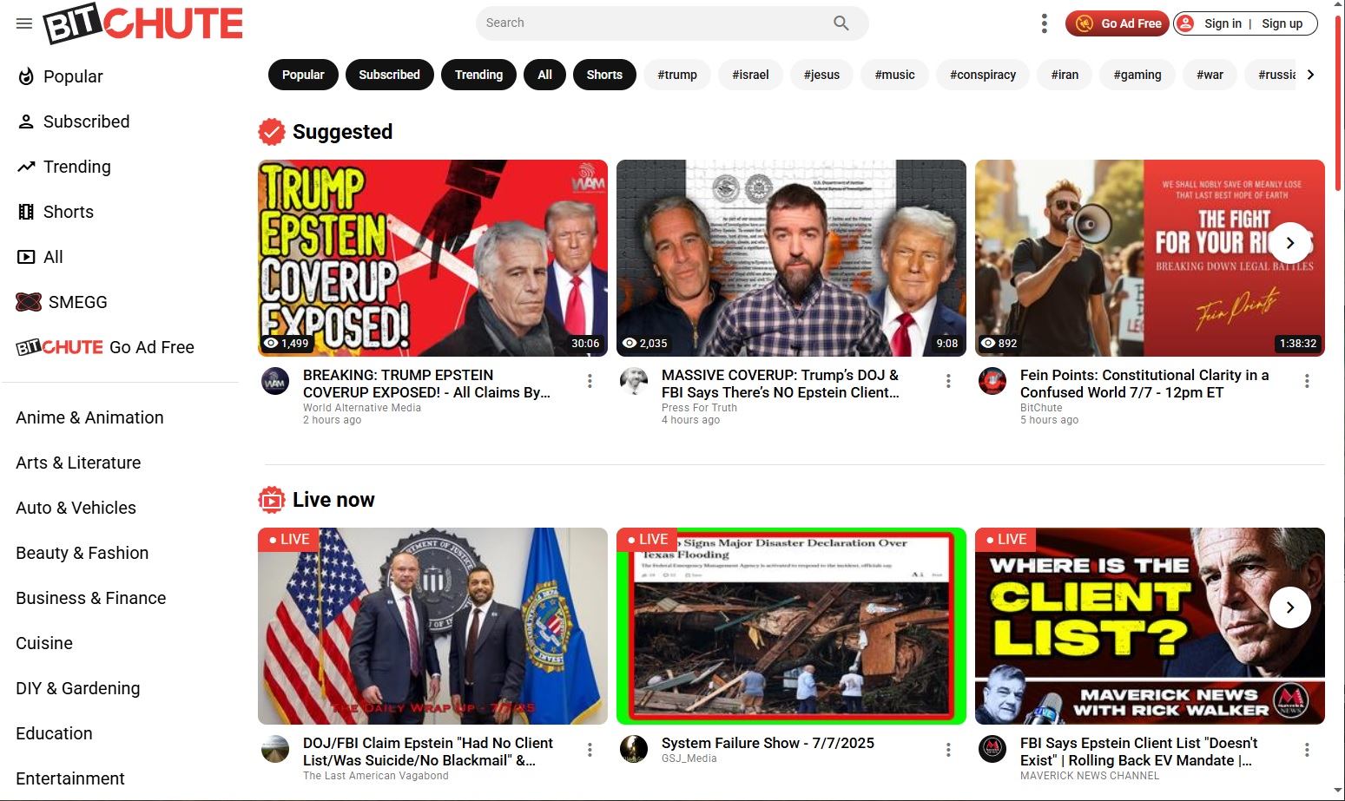The width and height of the screenshot is (1345, 801).
Task: Open the hamburger menu icon
Action: click(x=24, y=23)
